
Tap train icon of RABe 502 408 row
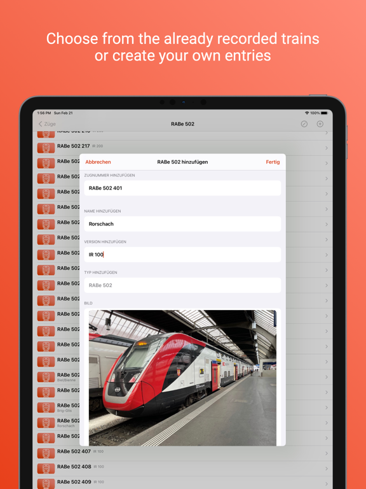[46, 469]
